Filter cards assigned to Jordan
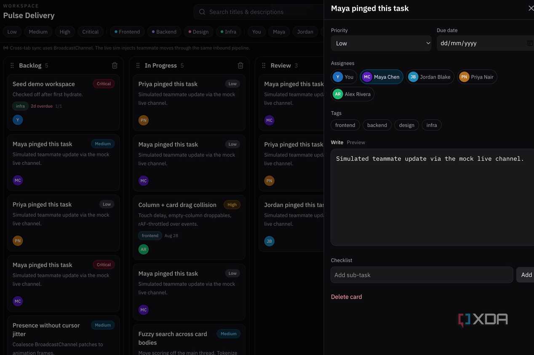The height and width of the screenshot is (355, 534). [305, 32]
